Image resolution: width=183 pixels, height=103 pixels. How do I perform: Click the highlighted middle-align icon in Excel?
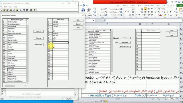pyautogui.click(x=145, y=9)
